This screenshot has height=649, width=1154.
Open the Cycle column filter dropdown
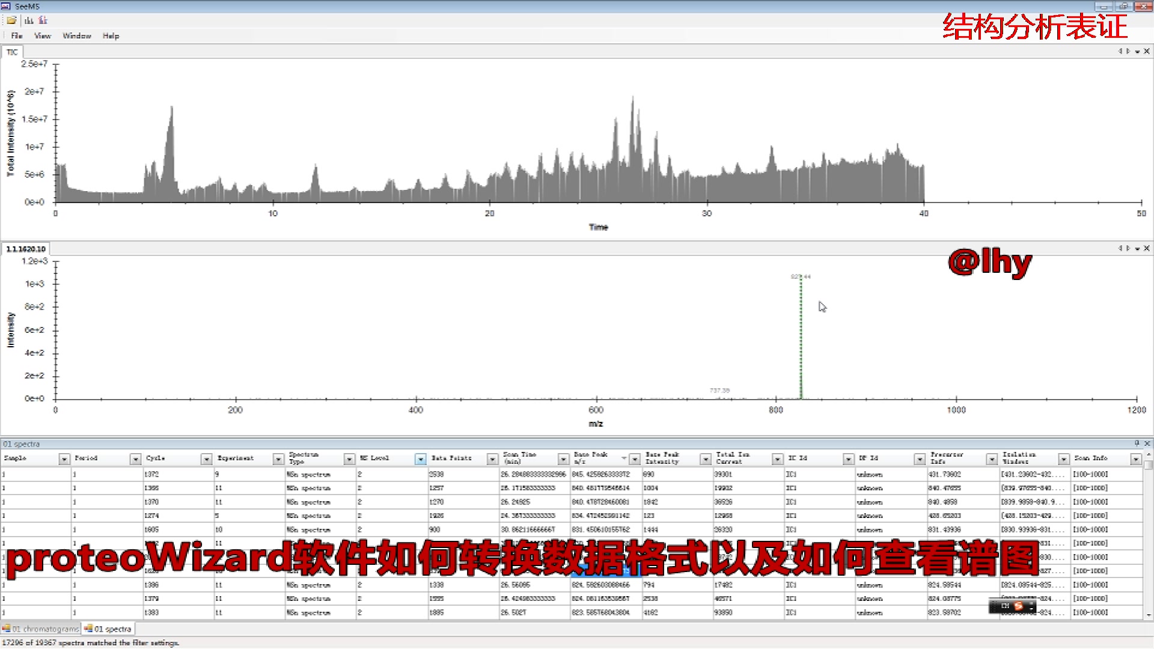[x=206, y=459]
